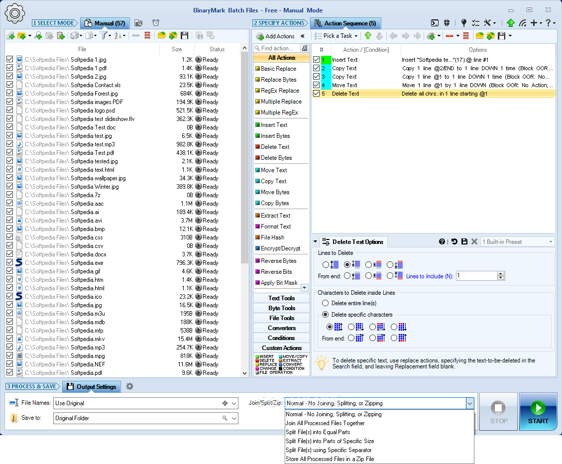
Task: Click scroll-down arrow of file list scrollbar
Action: [244, 373]
